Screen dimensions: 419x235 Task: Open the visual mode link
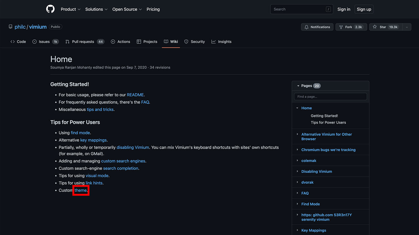click(97, 175)
